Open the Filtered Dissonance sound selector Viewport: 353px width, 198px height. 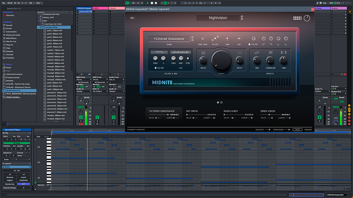point(169,39)
